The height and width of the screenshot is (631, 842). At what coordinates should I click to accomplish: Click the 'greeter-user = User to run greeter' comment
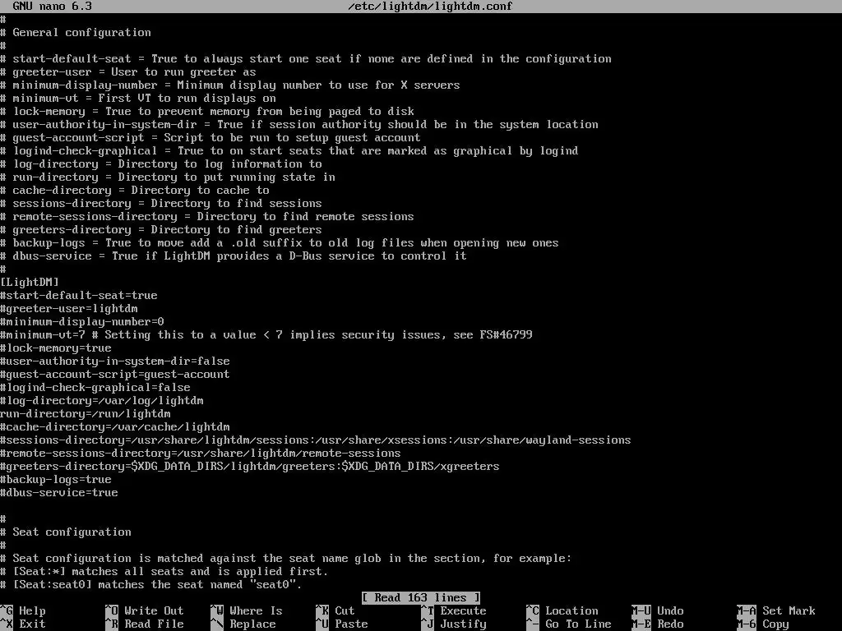[128, 72]
